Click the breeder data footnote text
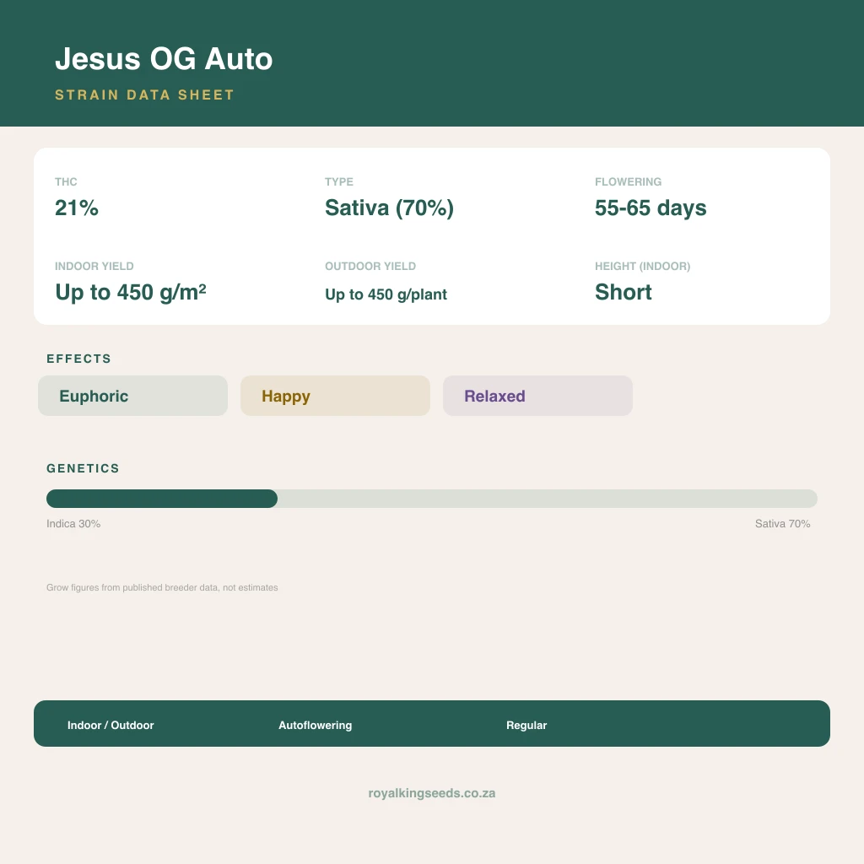The height and width of the screenshot is (864, 864). (162, 587)
